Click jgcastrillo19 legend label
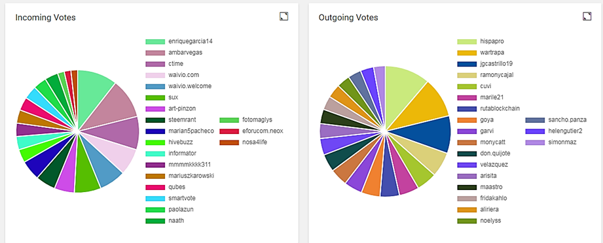 (496, 64)
